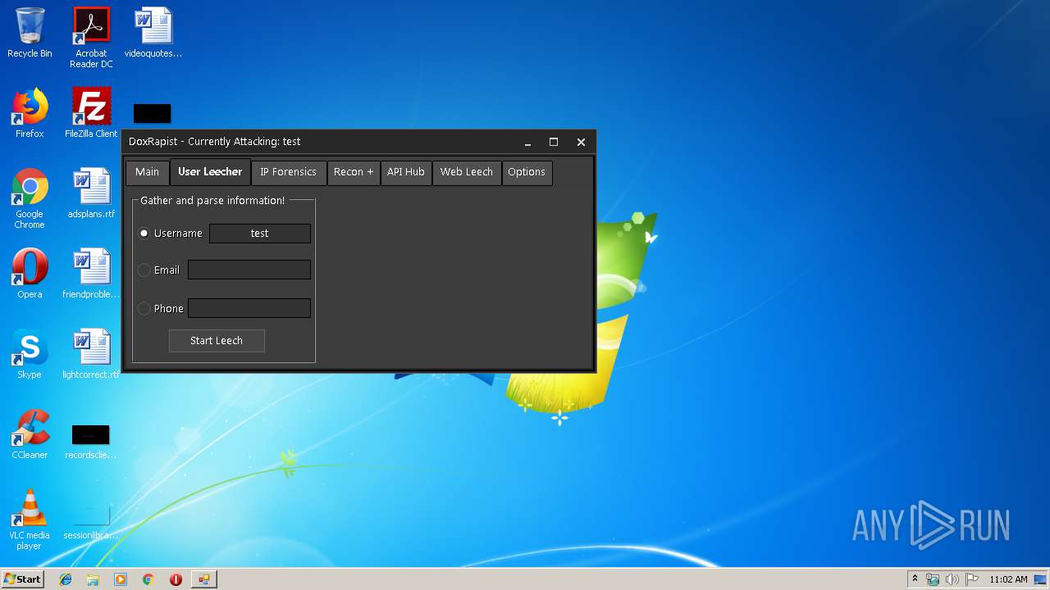Screen dimensions: 1050x590
Task: Open Google Chrome desktop shortcut
Action: (x=30, y=198)
